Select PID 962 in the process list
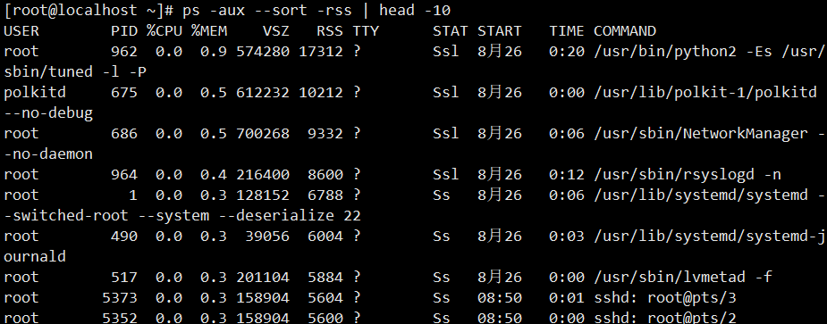Screen dimensions: 827x324 pos(124,52)
